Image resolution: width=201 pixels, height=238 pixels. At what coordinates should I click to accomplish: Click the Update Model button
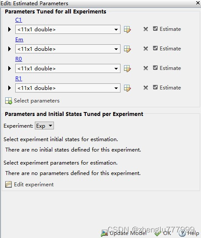[x=124, y=233]
